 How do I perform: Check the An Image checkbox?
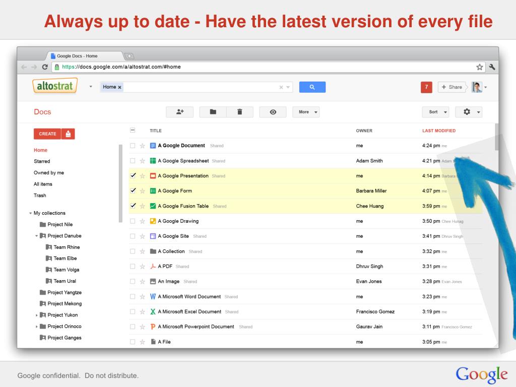[133, 281]
